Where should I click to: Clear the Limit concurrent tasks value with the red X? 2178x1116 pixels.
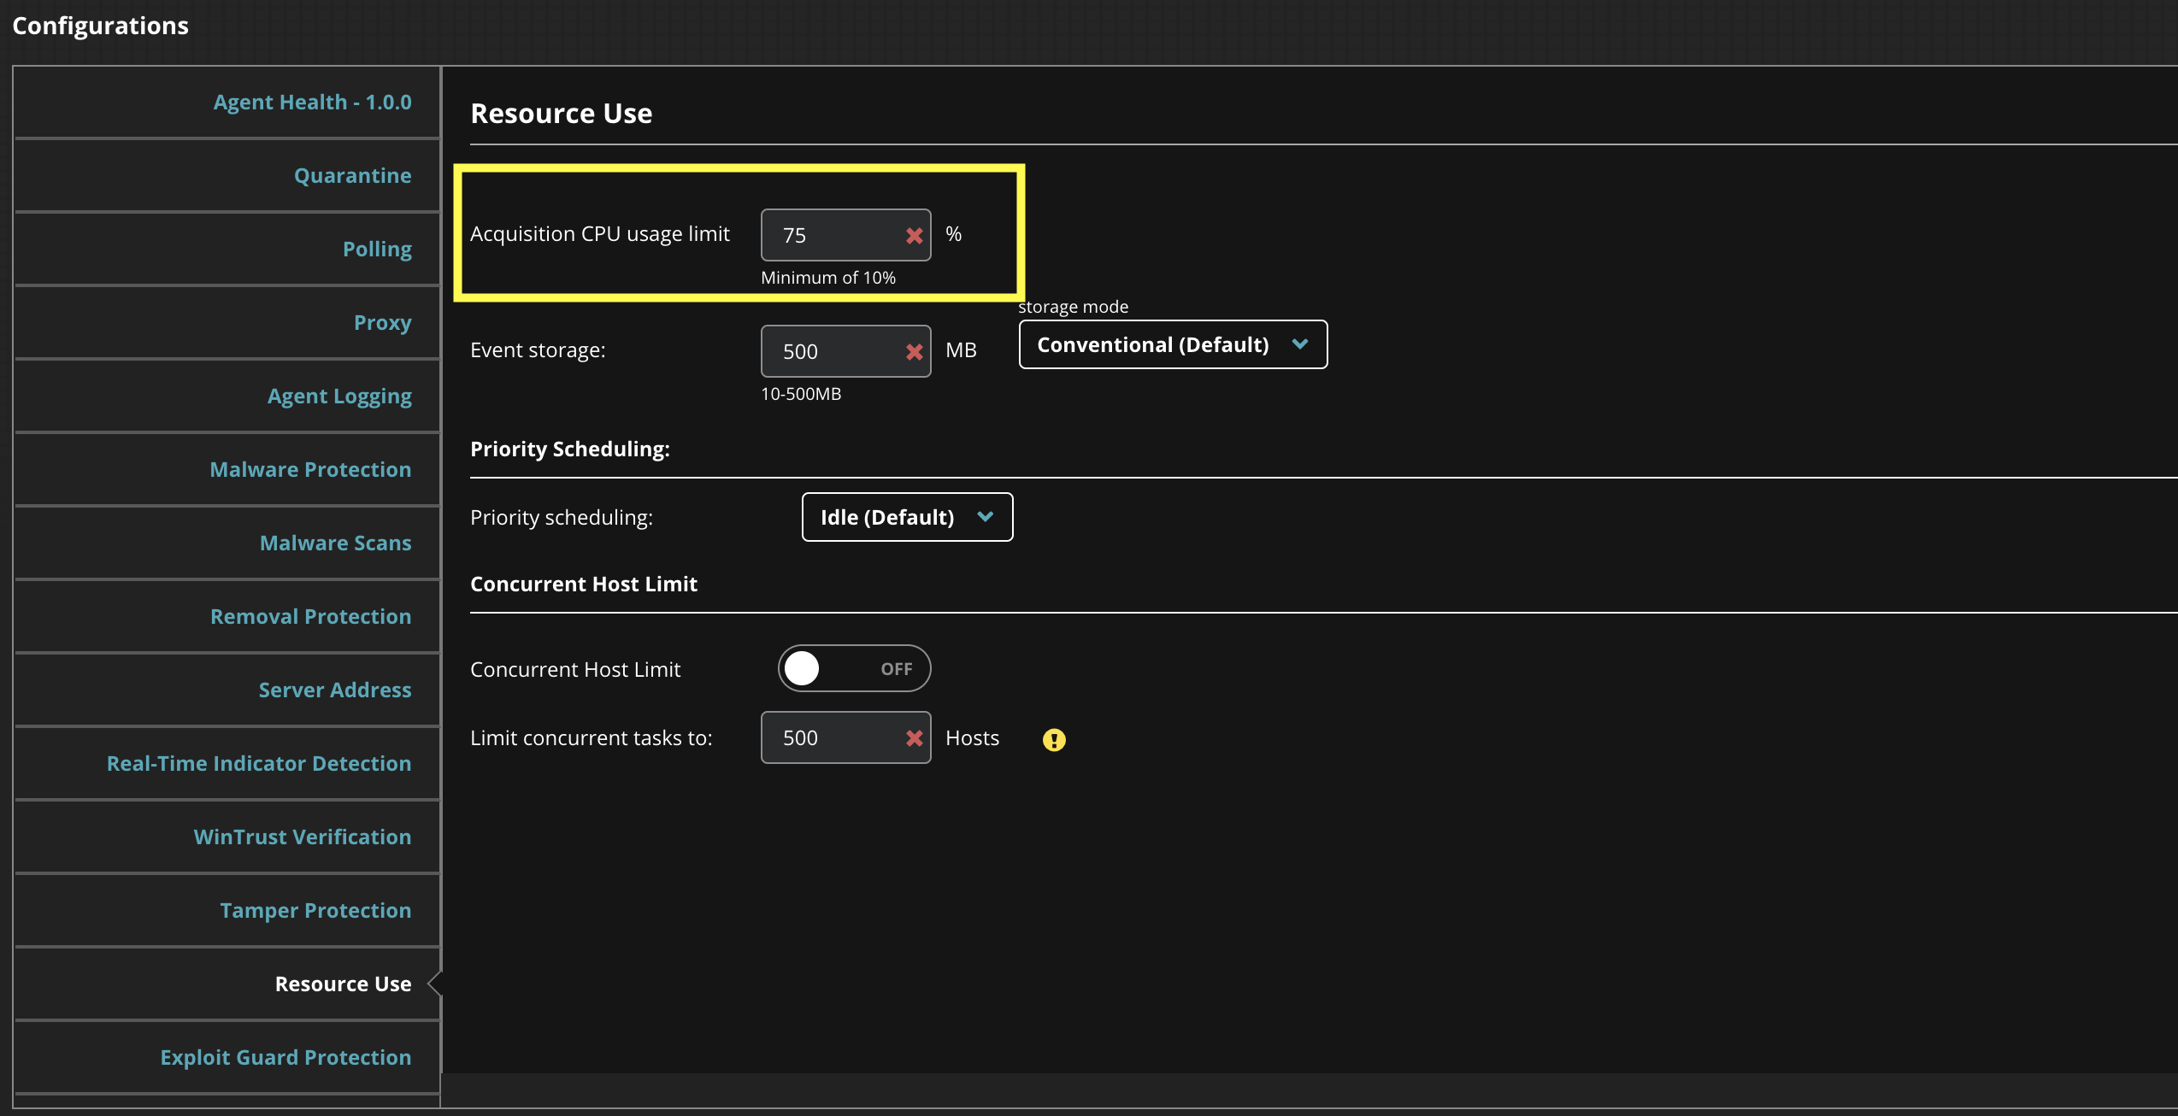914,738
